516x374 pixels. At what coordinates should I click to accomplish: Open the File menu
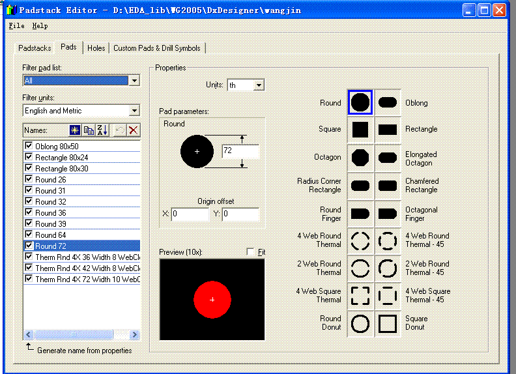click(x=17, y=26)
